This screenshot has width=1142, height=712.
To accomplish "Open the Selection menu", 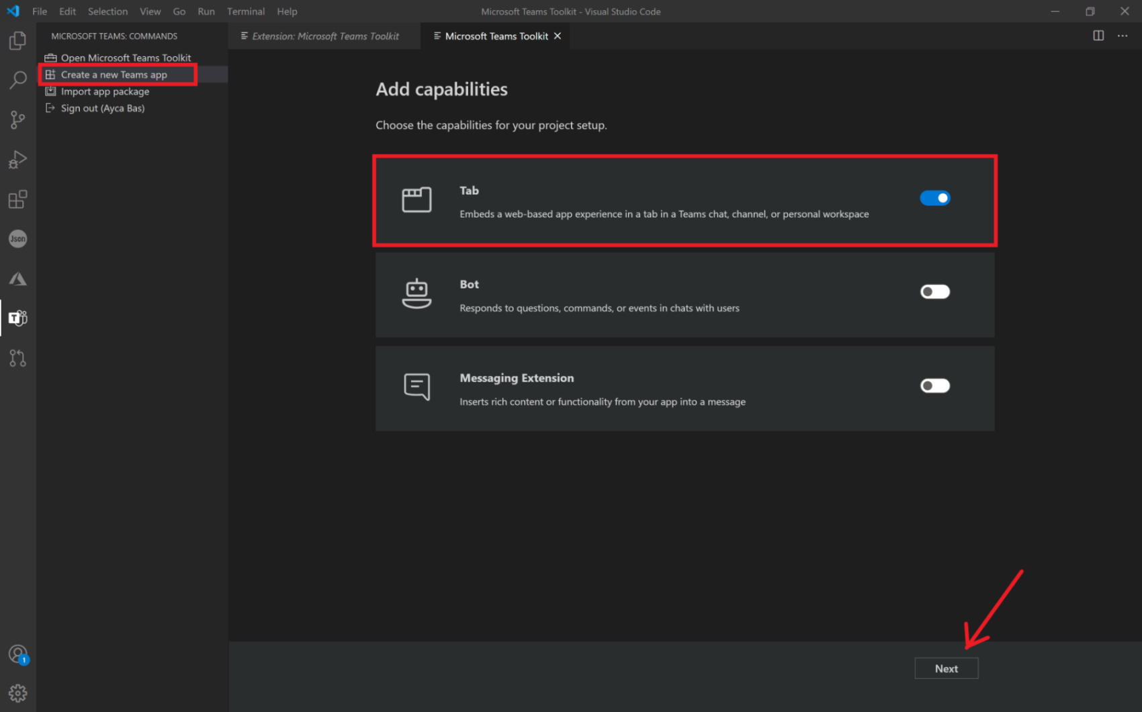I will (107, 11).
